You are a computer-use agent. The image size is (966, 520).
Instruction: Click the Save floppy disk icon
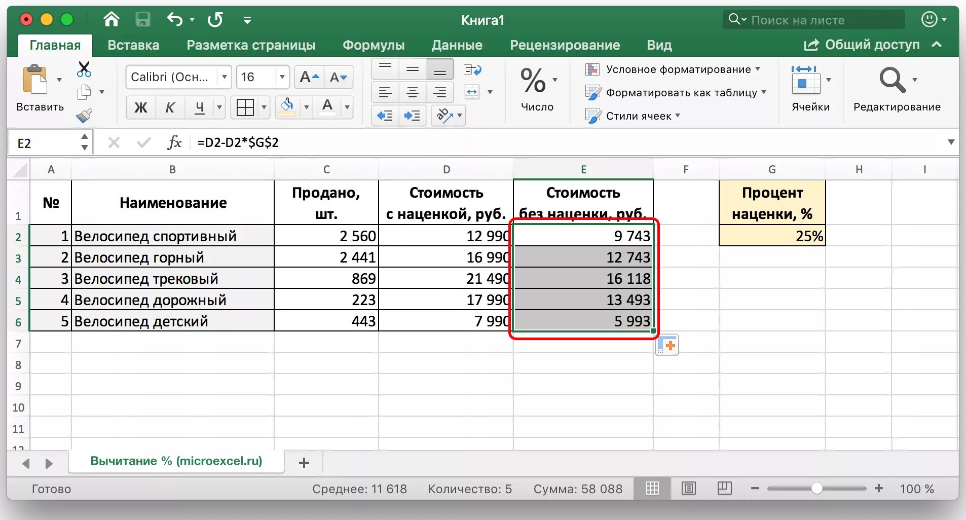pyautogui.click(x=143, y=20)
